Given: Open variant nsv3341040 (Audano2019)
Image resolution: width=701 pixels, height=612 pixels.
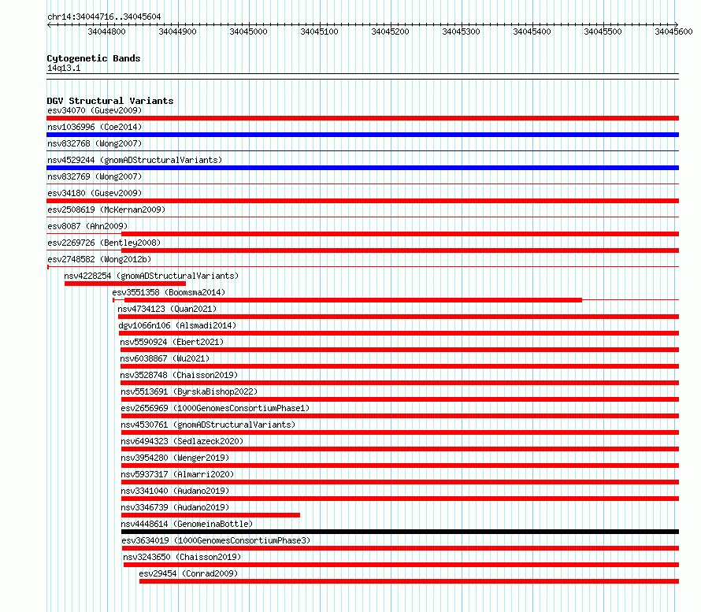Looking at the screenshot, I should [x=175, y=491].
